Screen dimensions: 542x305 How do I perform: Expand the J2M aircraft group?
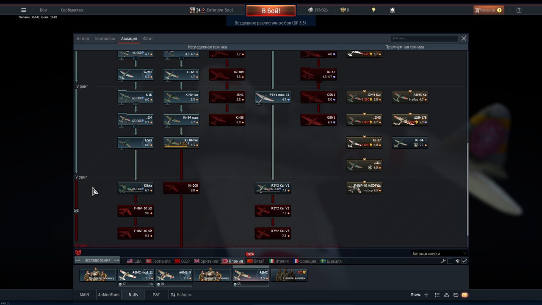click(x=135, y=120)
